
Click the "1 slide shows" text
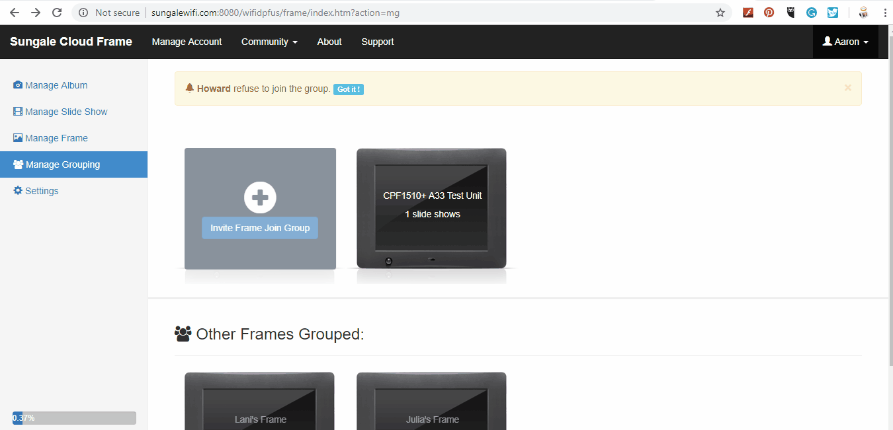click(433, 214)
